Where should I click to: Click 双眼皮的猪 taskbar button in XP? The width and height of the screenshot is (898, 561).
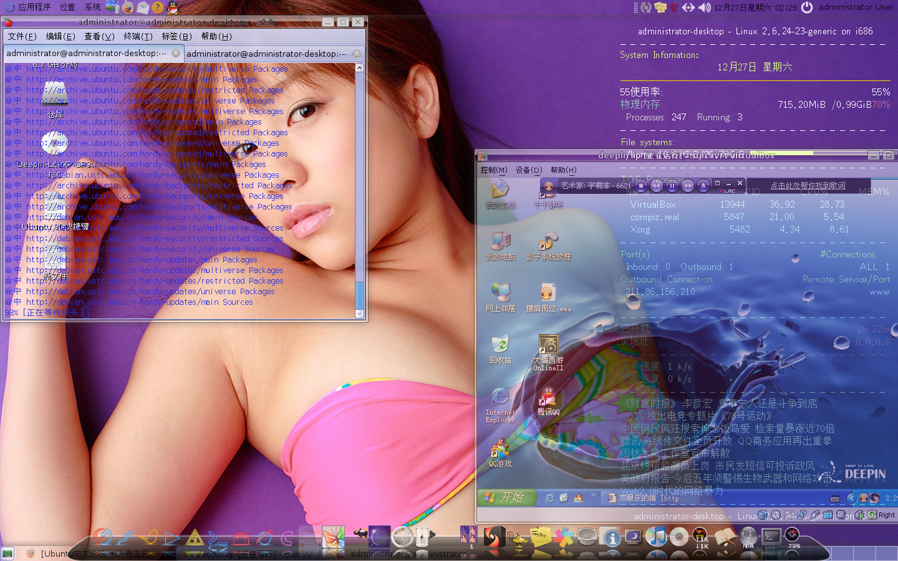click(x=649, y=497)
